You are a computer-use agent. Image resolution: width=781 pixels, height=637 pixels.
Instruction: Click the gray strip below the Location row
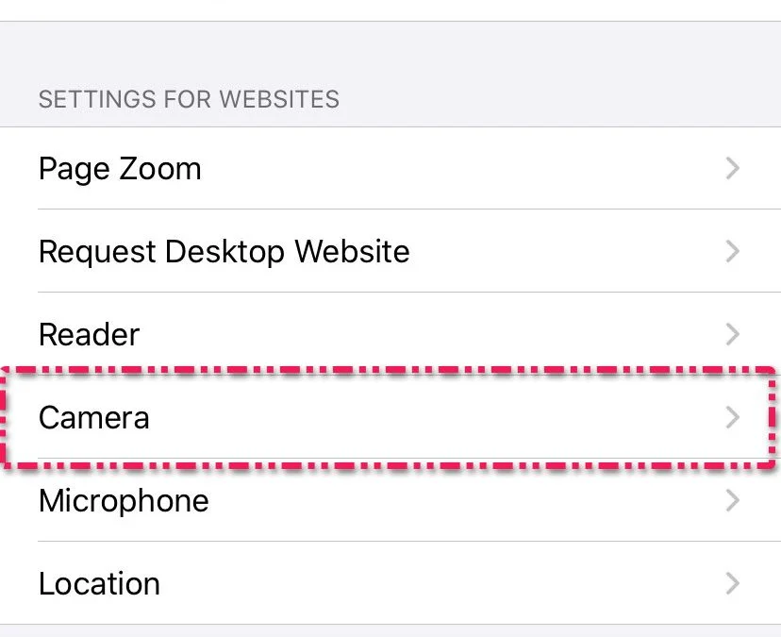(390, 630)
